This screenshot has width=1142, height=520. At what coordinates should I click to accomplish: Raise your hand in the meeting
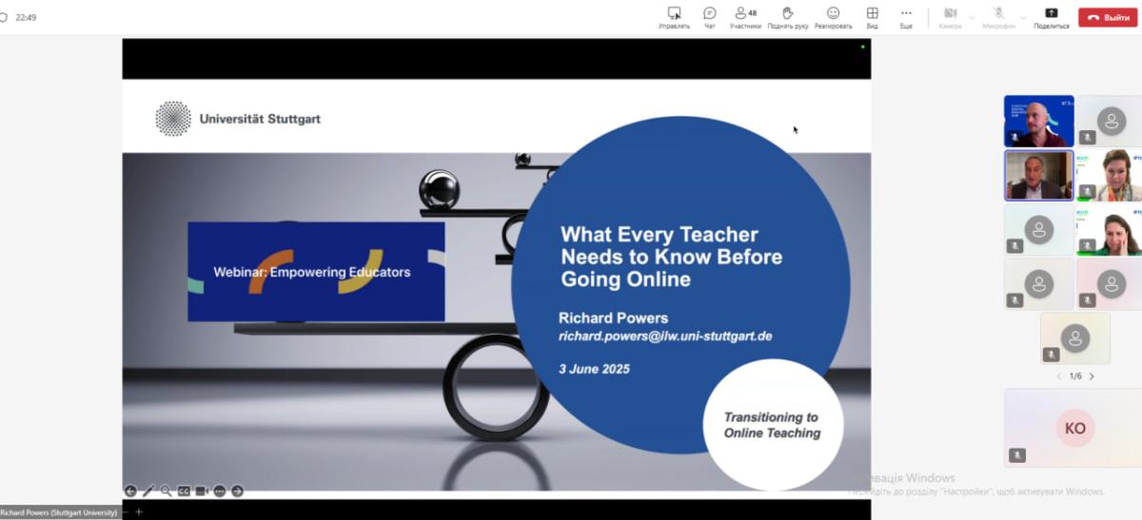pos(787,16)
